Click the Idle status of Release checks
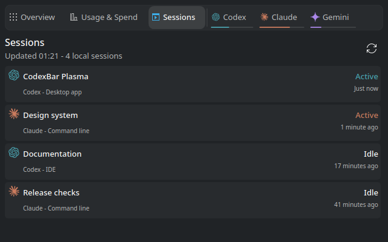Image resolution: width=388 pixels, height=242 pixels. (x=371, y=192)
